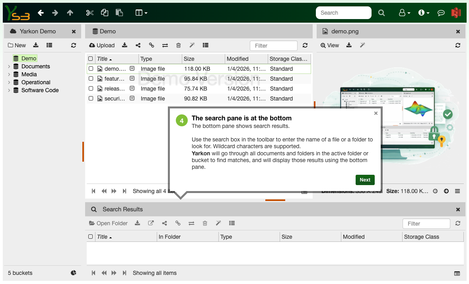Toggle select-all checkbox in Search Results header
Screen dimensions: 469x284
click(91, 237)
